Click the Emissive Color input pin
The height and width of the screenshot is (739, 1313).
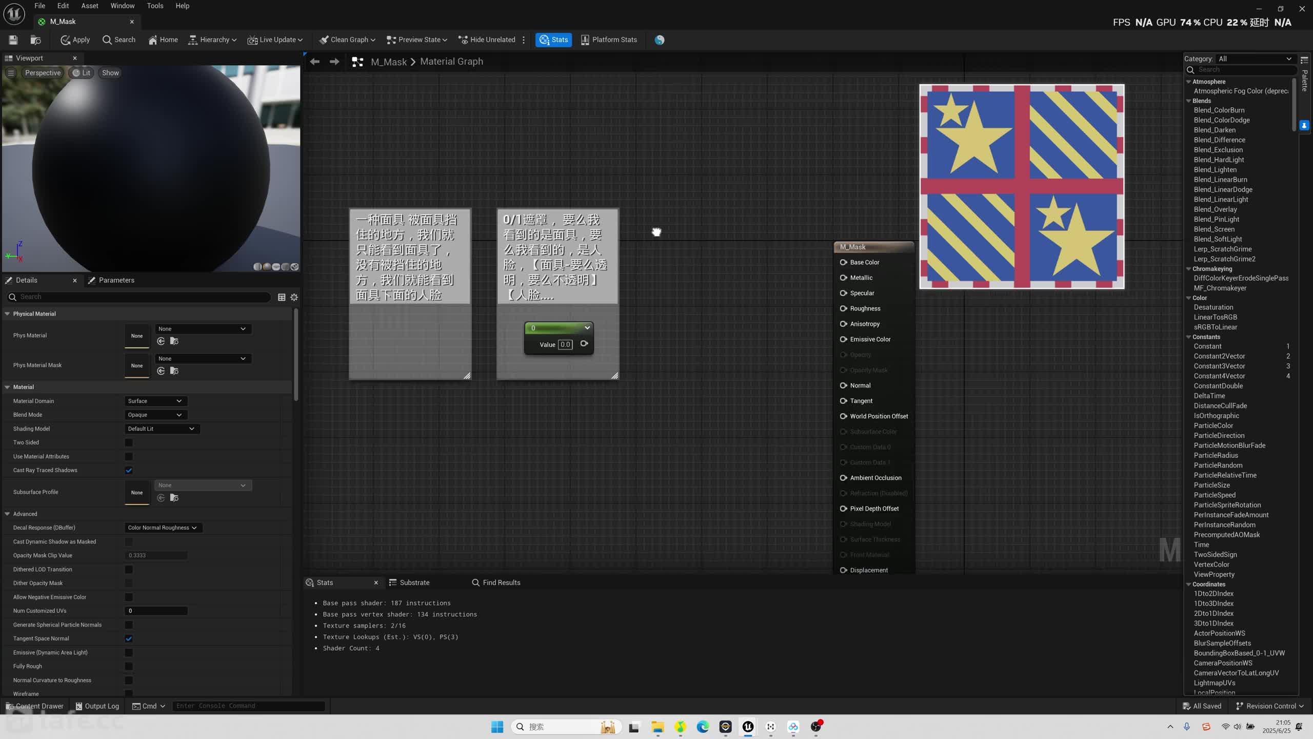click(843, 339)
